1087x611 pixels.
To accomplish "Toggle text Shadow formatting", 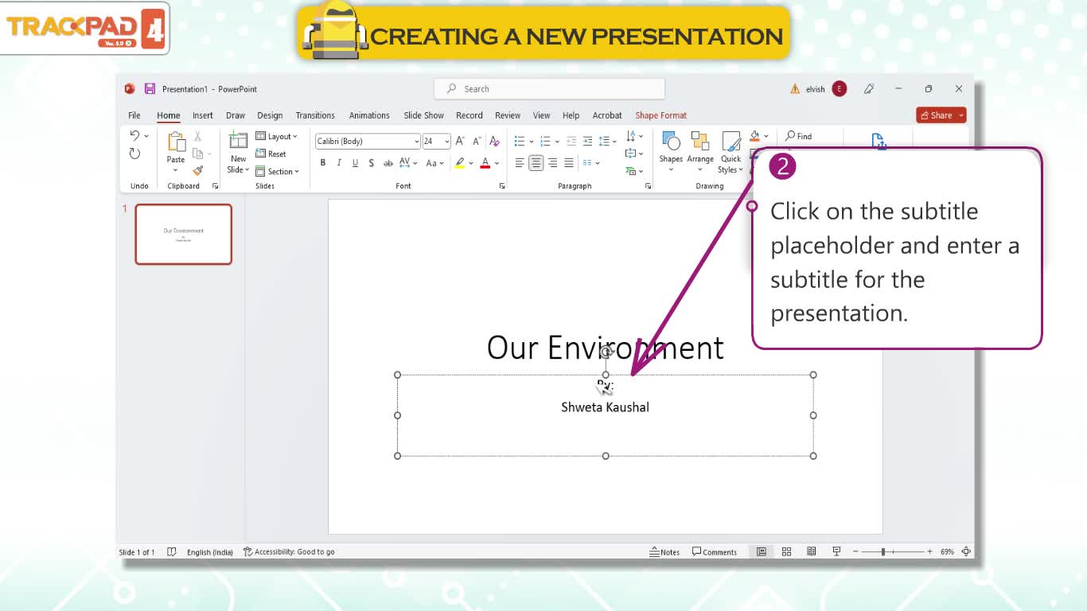I will pos(371,163).
